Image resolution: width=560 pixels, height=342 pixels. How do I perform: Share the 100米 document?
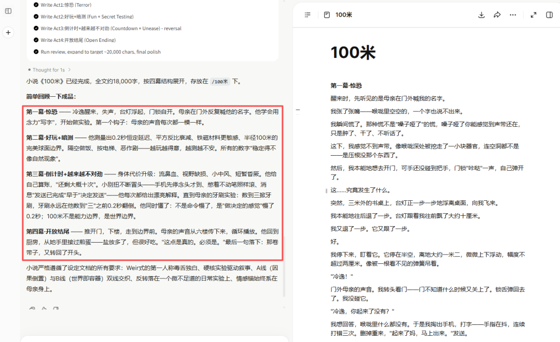[x=497, y=14]
